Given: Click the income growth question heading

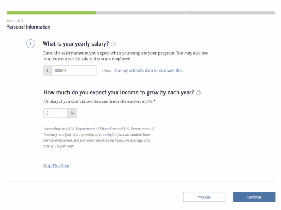Looking at the screenshot, I should coord(118,93).
